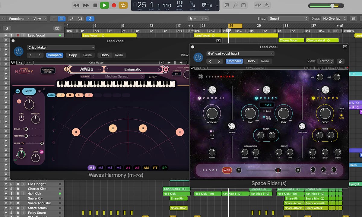Switch to grid view icon
The image size is (362, 217).
tap(53, 19)
